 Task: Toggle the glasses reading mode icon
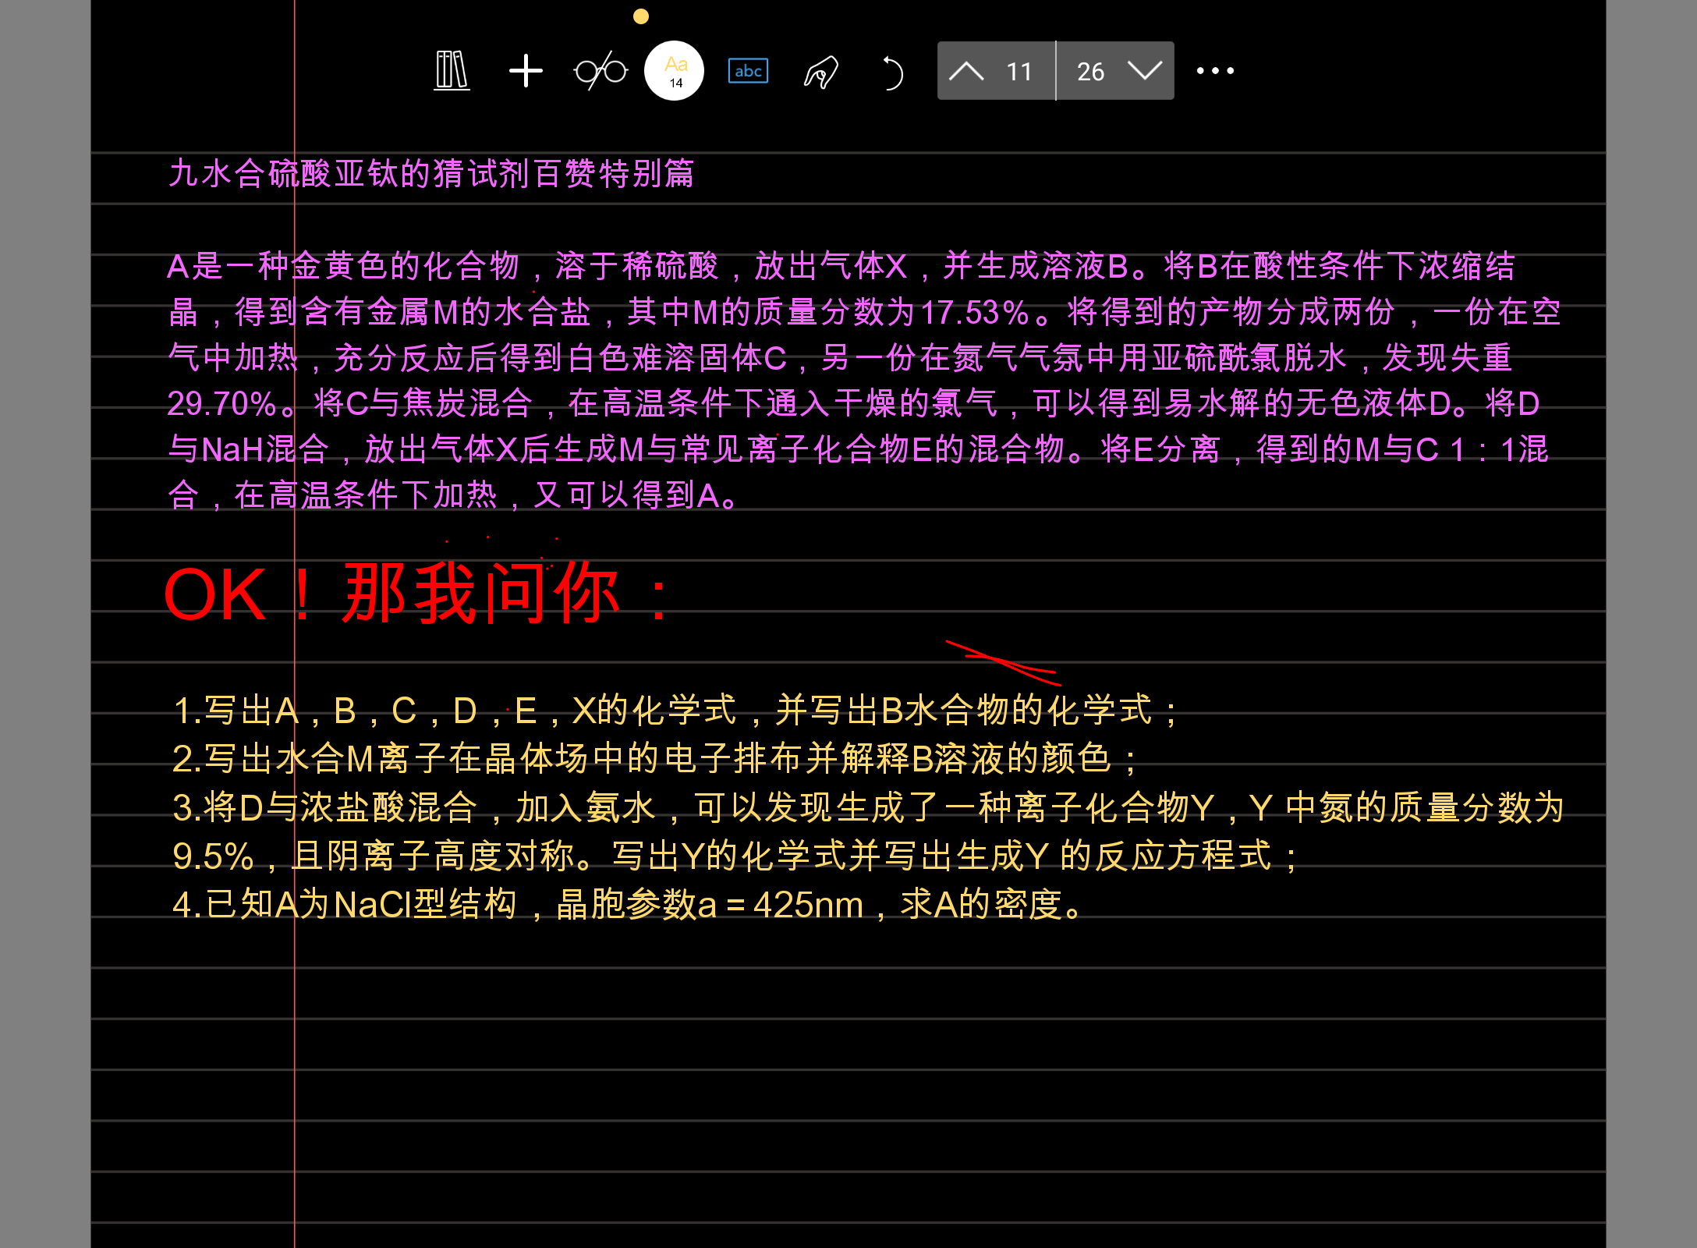pos(601,71)
